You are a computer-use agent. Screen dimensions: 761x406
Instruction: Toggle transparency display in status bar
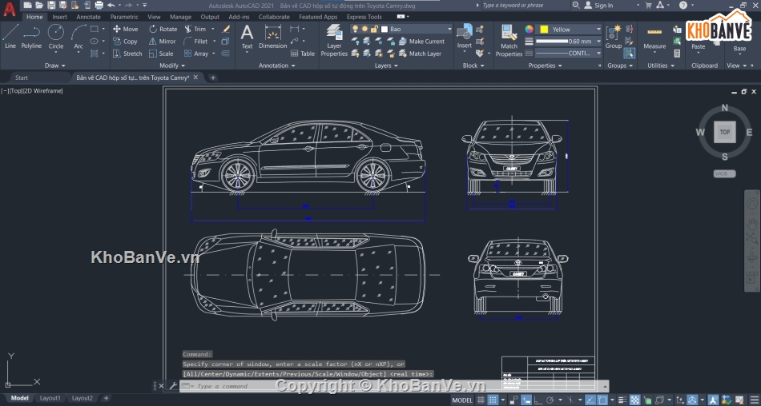tap(634, 400)
